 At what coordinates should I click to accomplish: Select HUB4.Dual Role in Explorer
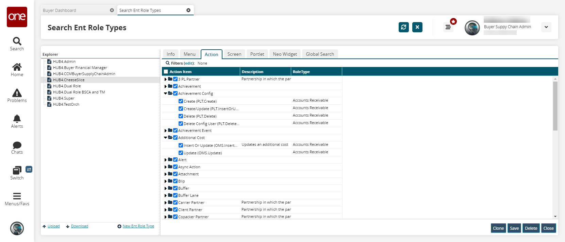pyautogui.click(x=67, y=86)
